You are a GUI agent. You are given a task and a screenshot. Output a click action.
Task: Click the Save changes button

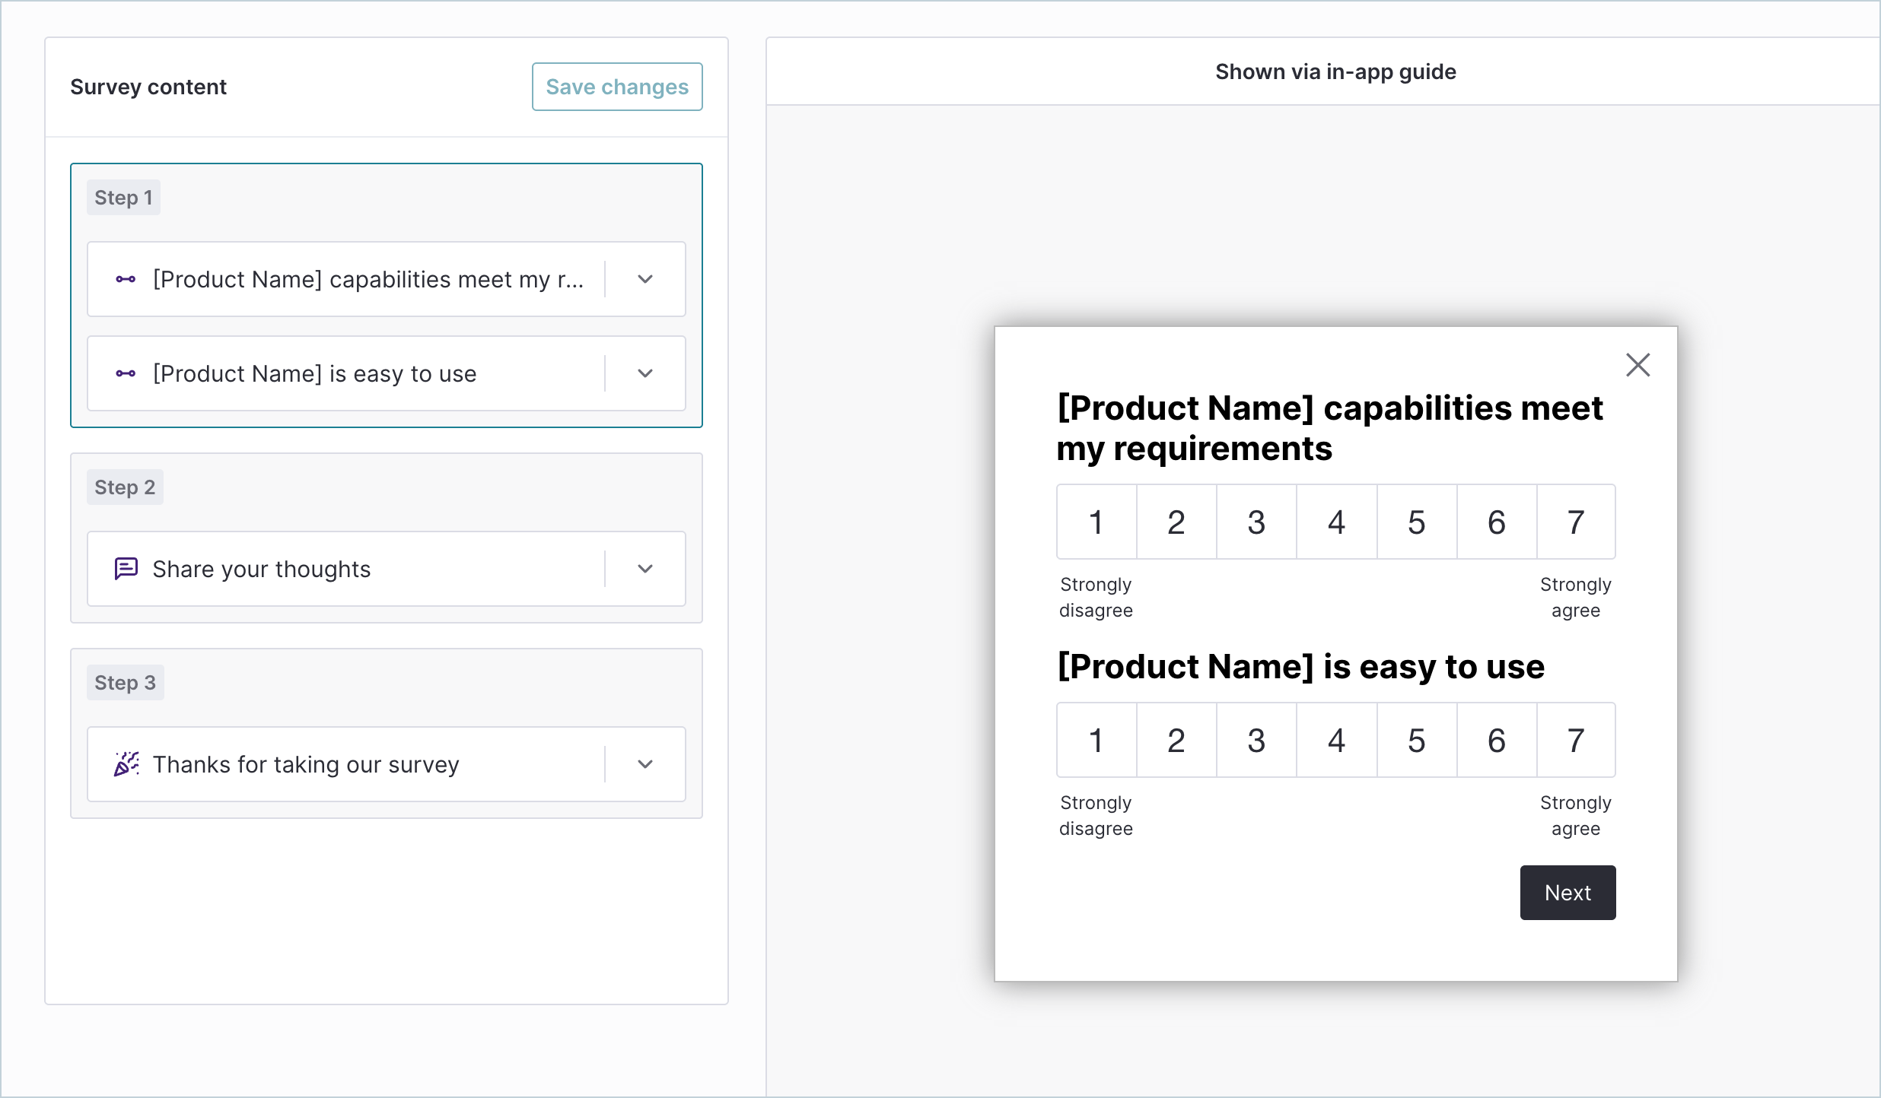tap(616, 86)
